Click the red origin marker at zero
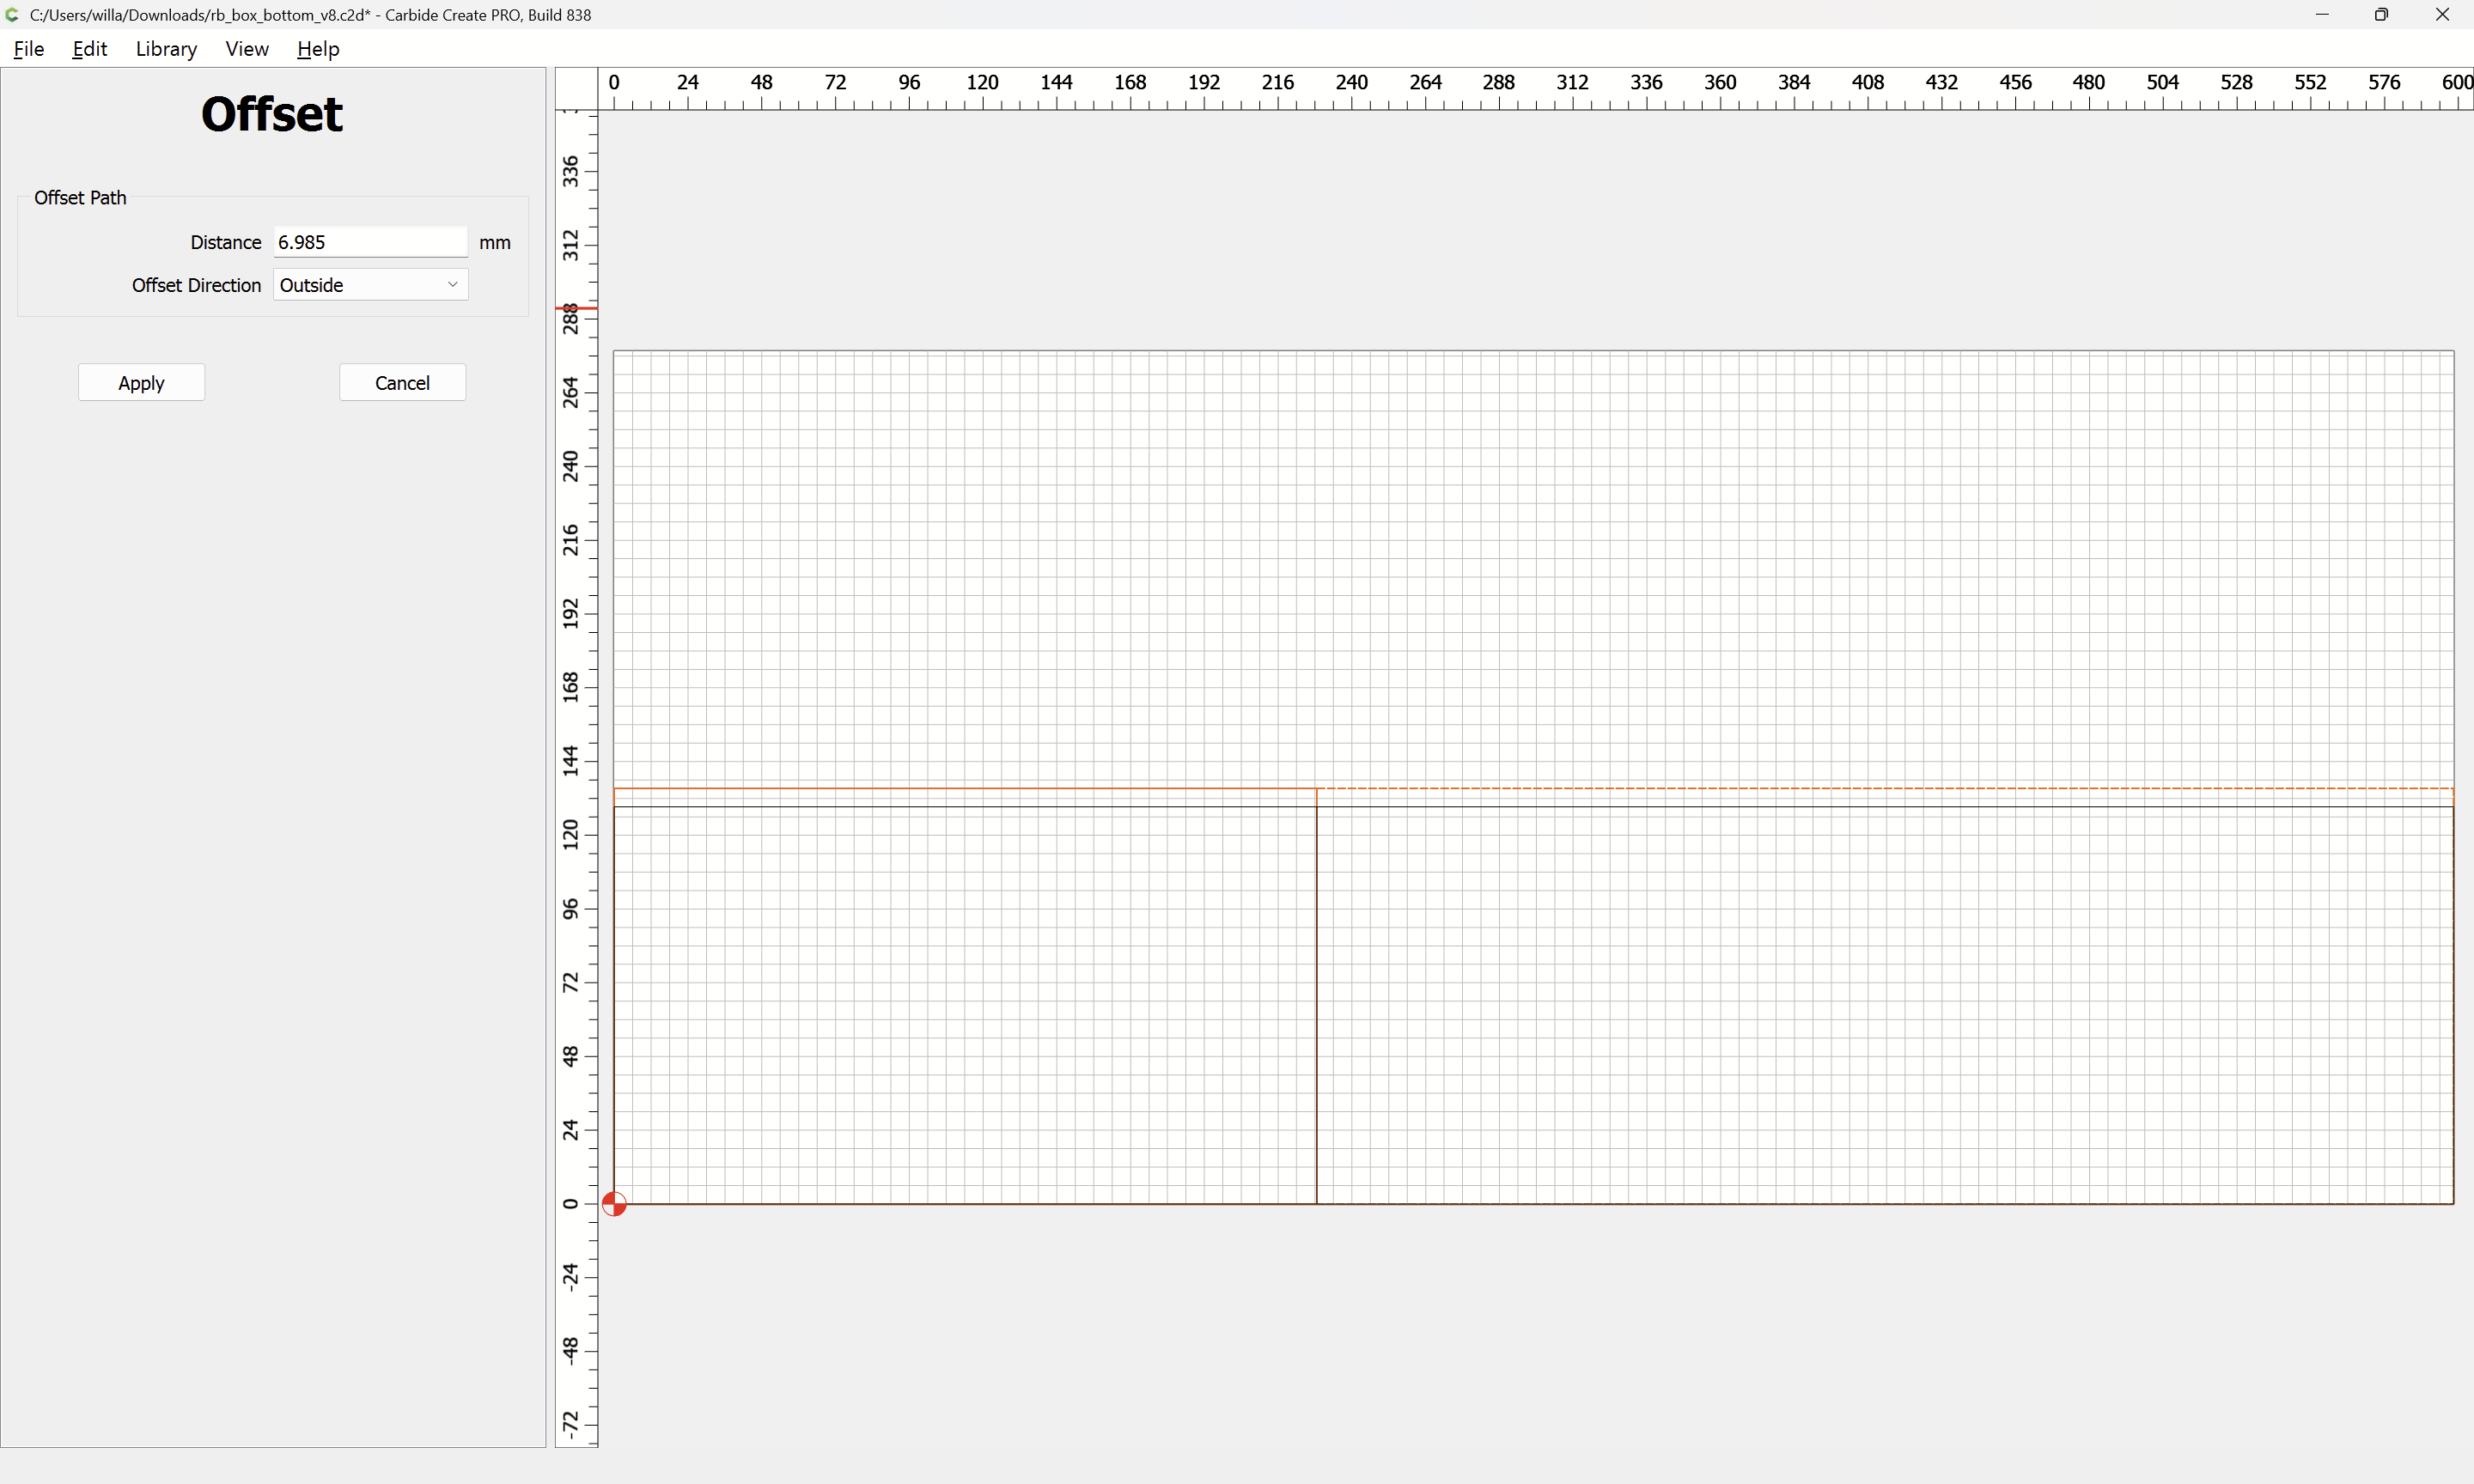The height and width of the screenshot is (1484, 2474). [x=614, y=1204]
